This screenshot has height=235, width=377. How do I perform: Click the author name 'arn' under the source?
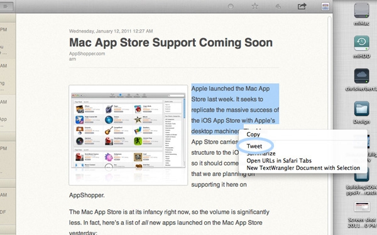click(72, 59)
